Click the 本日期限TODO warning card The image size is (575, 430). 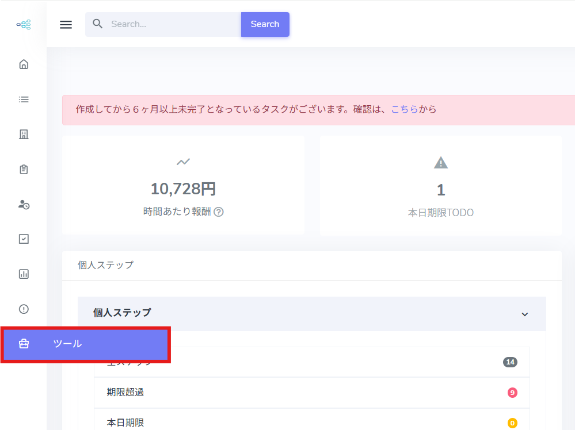point(440,186)
